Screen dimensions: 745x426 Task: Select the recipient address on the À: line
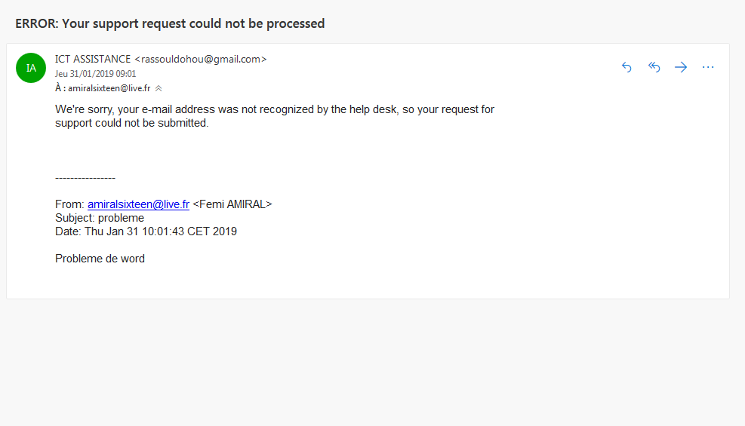[109, 88]
